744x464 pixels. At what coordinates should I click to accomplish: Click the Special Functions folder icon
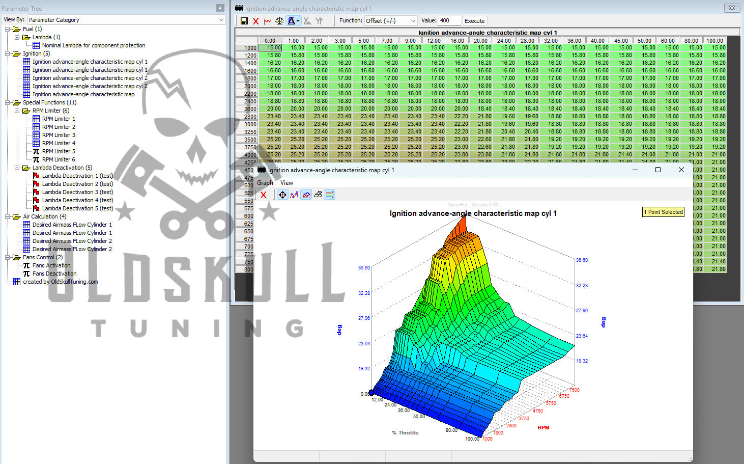17,102
